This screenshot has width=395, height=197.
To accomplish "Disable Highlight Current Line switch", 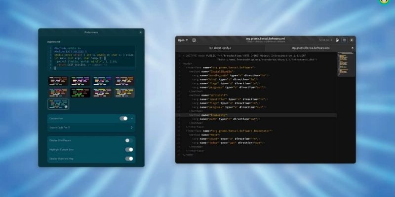I will click(129, 150).
